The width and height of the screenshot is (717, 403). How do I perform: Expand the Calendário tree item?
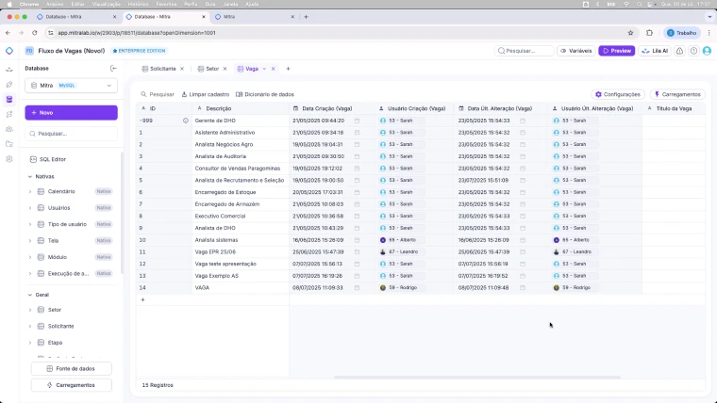pyautogui.click(x=30, y=192)
